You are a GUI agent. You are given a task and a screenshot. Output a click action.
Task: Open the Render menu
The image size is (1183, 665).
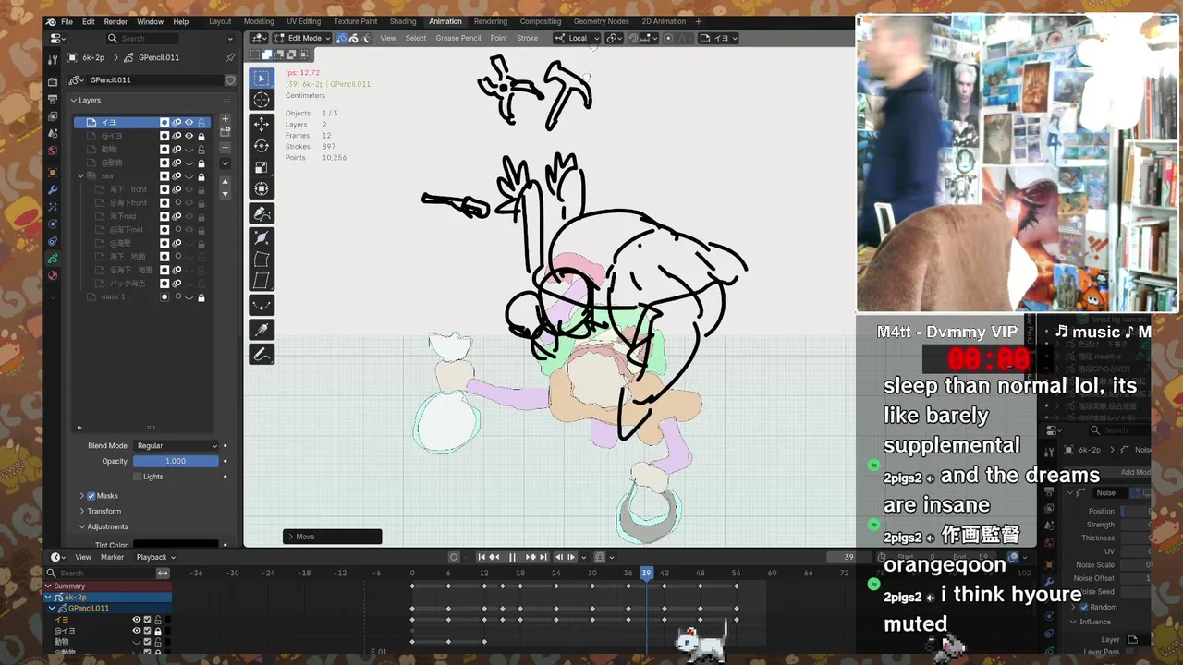[116, 21]
